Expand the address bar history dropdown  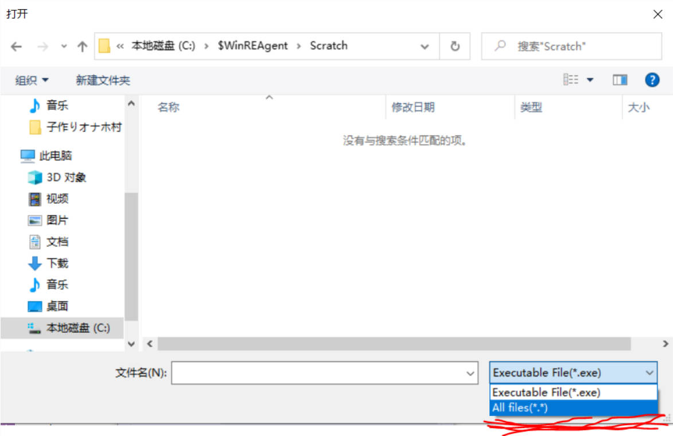pyautogui.click(x=425, y=47)
